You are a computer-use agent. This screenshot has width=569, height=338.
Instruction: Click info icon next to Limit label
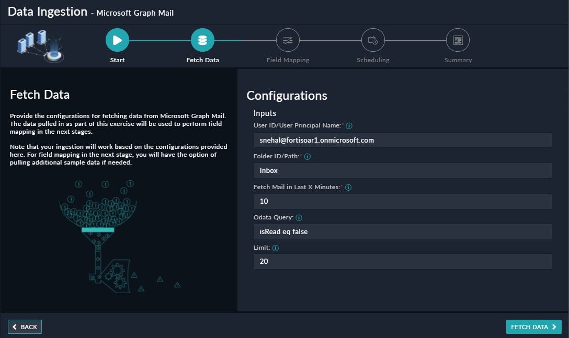tap(275, 248)
